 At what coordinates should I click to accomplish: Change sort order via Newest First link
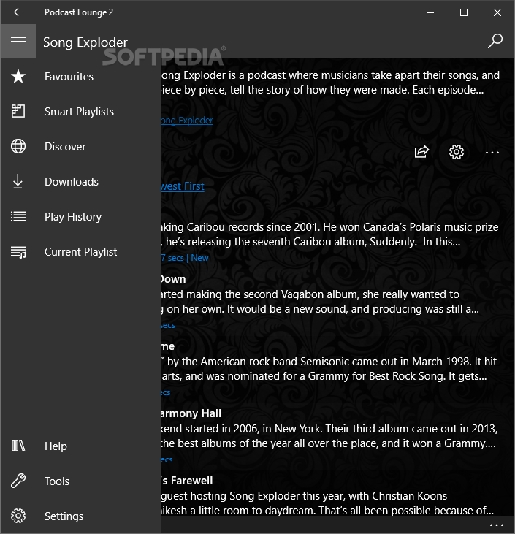(x=183, y=186)
